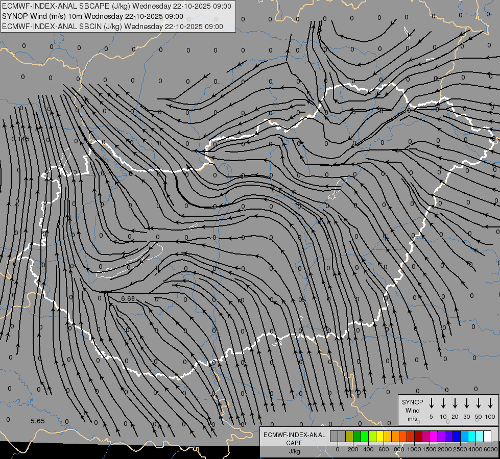Viewport: 500px width, 459px height.
Task: Click the m/s unit in wind legend
Action: tap(412, 419)
